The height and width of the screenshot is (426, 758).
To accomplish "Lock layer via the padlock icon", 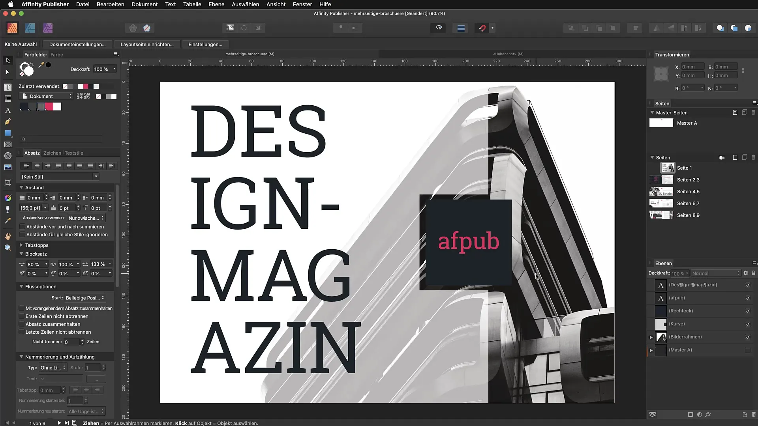I will tap(753, 273).
